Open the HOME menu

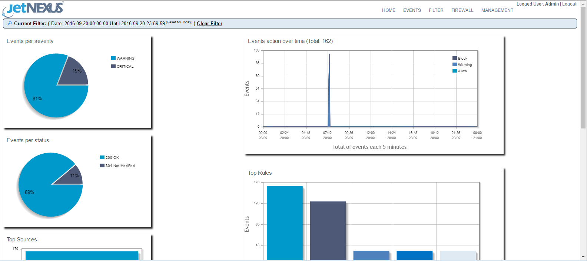coord(389,10)
